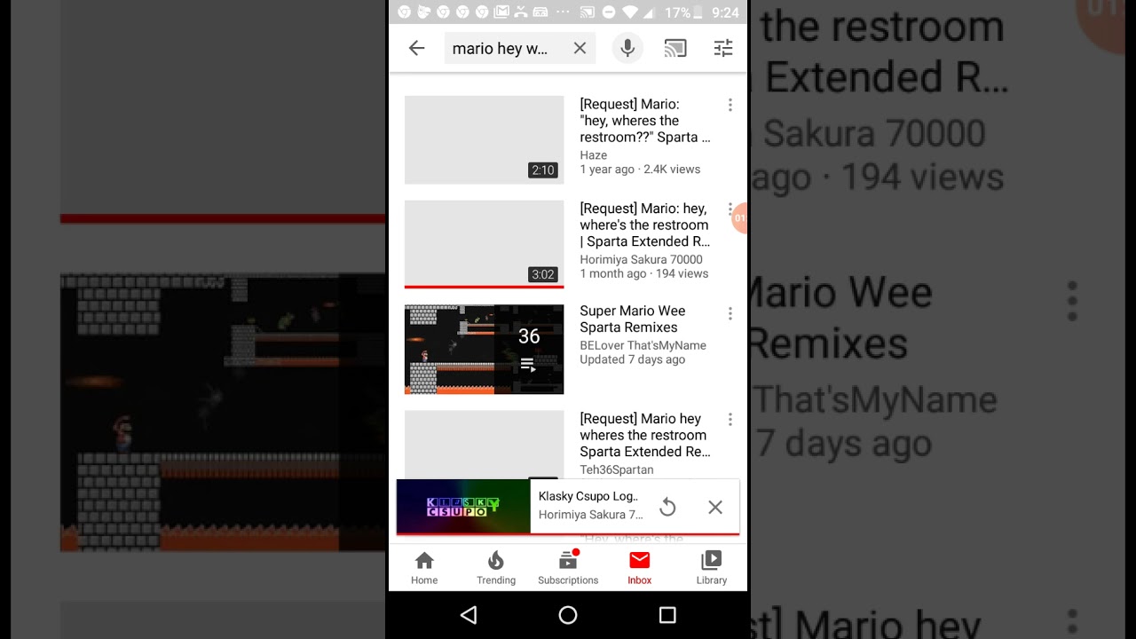Go to Home tab
Viewport: 1136px width, 639px height.
424,568
